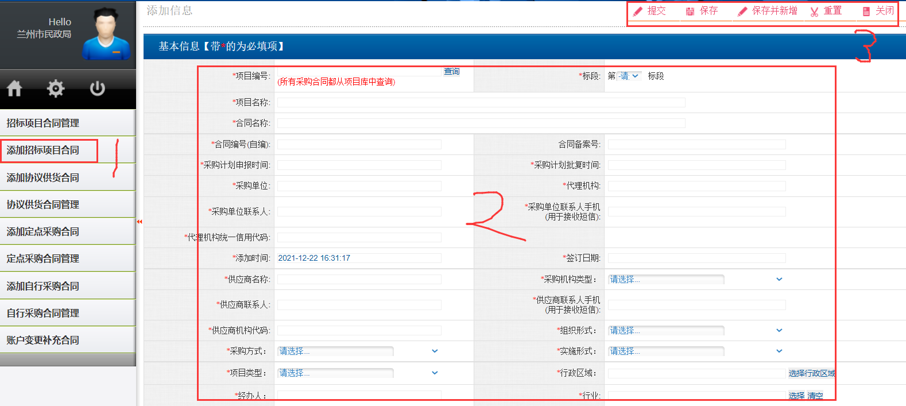
Task: Open 添加协议供货合同 menu item
Action: pos(68,177)
